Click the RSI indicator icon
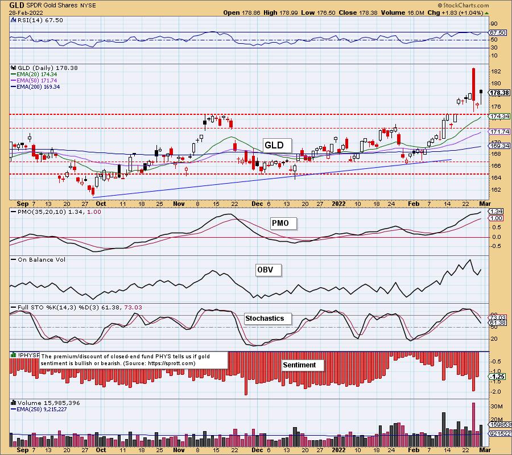This screenshot has height=455, width=512. 13,20
